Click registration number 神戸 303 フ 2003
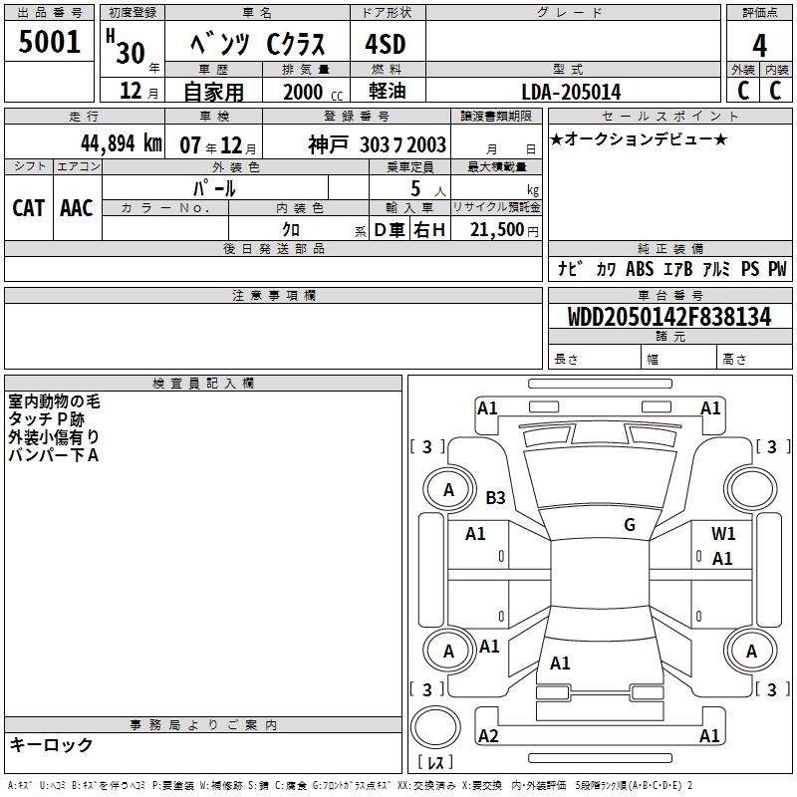The height and width of the screenshot is (797, 797). pyautogui.click(x=377, y=144)
